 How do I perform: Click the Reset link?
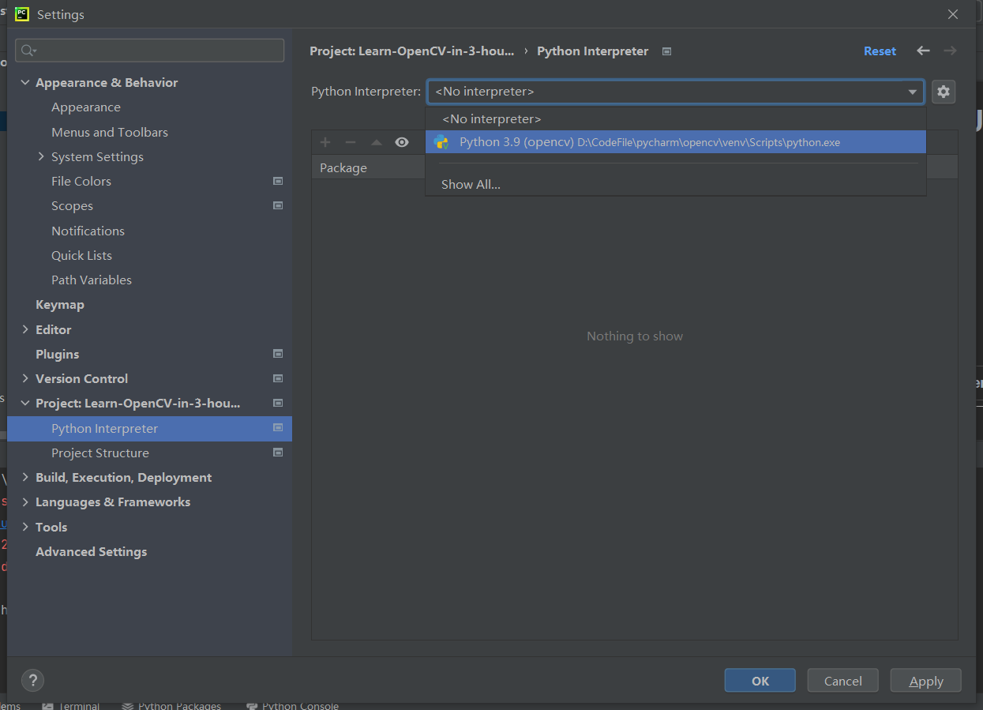[x=880, y=51]
